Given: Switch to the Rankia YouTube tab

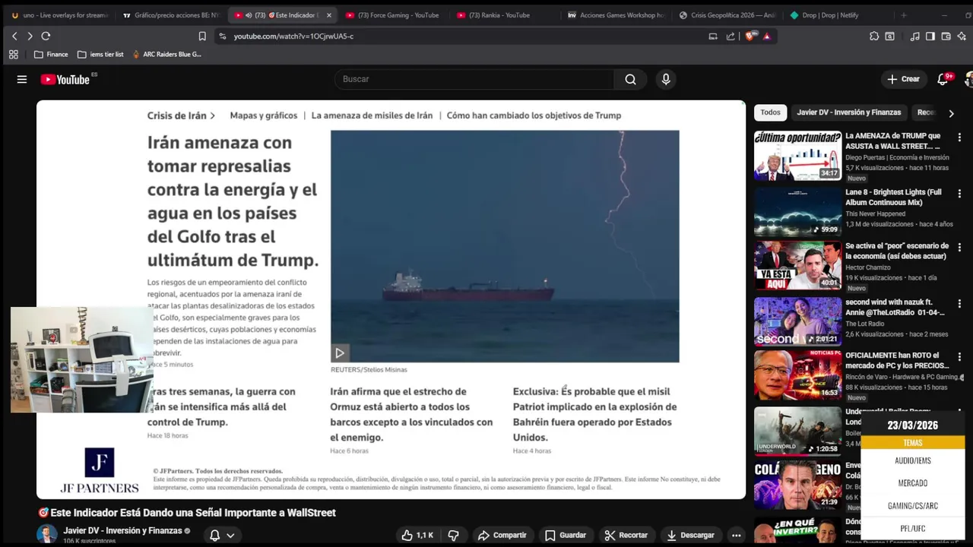Looking at the screenshot, I should [x=499, y=15].
